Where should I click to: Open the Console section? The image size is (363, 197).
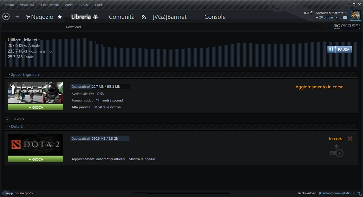point(215,17)
